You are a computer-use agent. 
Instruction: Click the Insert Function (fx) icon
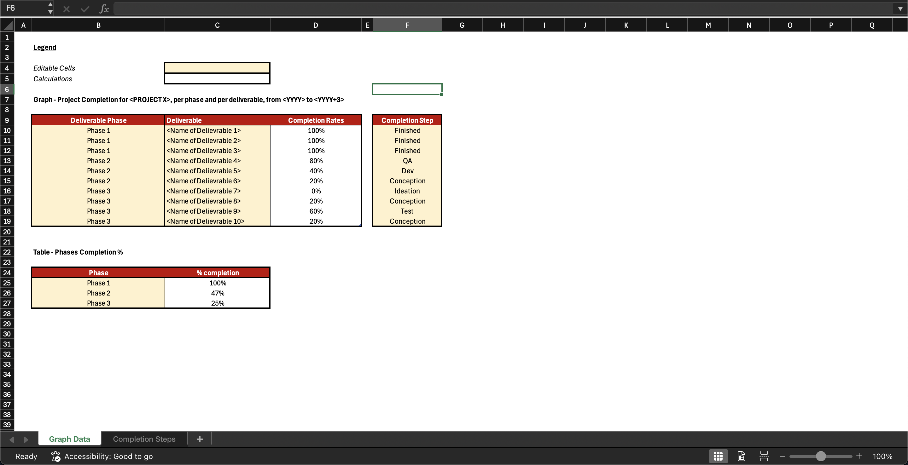click(104, 9)
